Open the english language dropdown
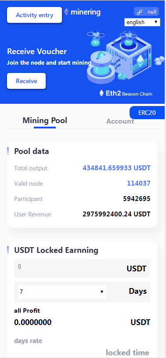Viewport: 166px width, 358px height. (x=142, y=22)
